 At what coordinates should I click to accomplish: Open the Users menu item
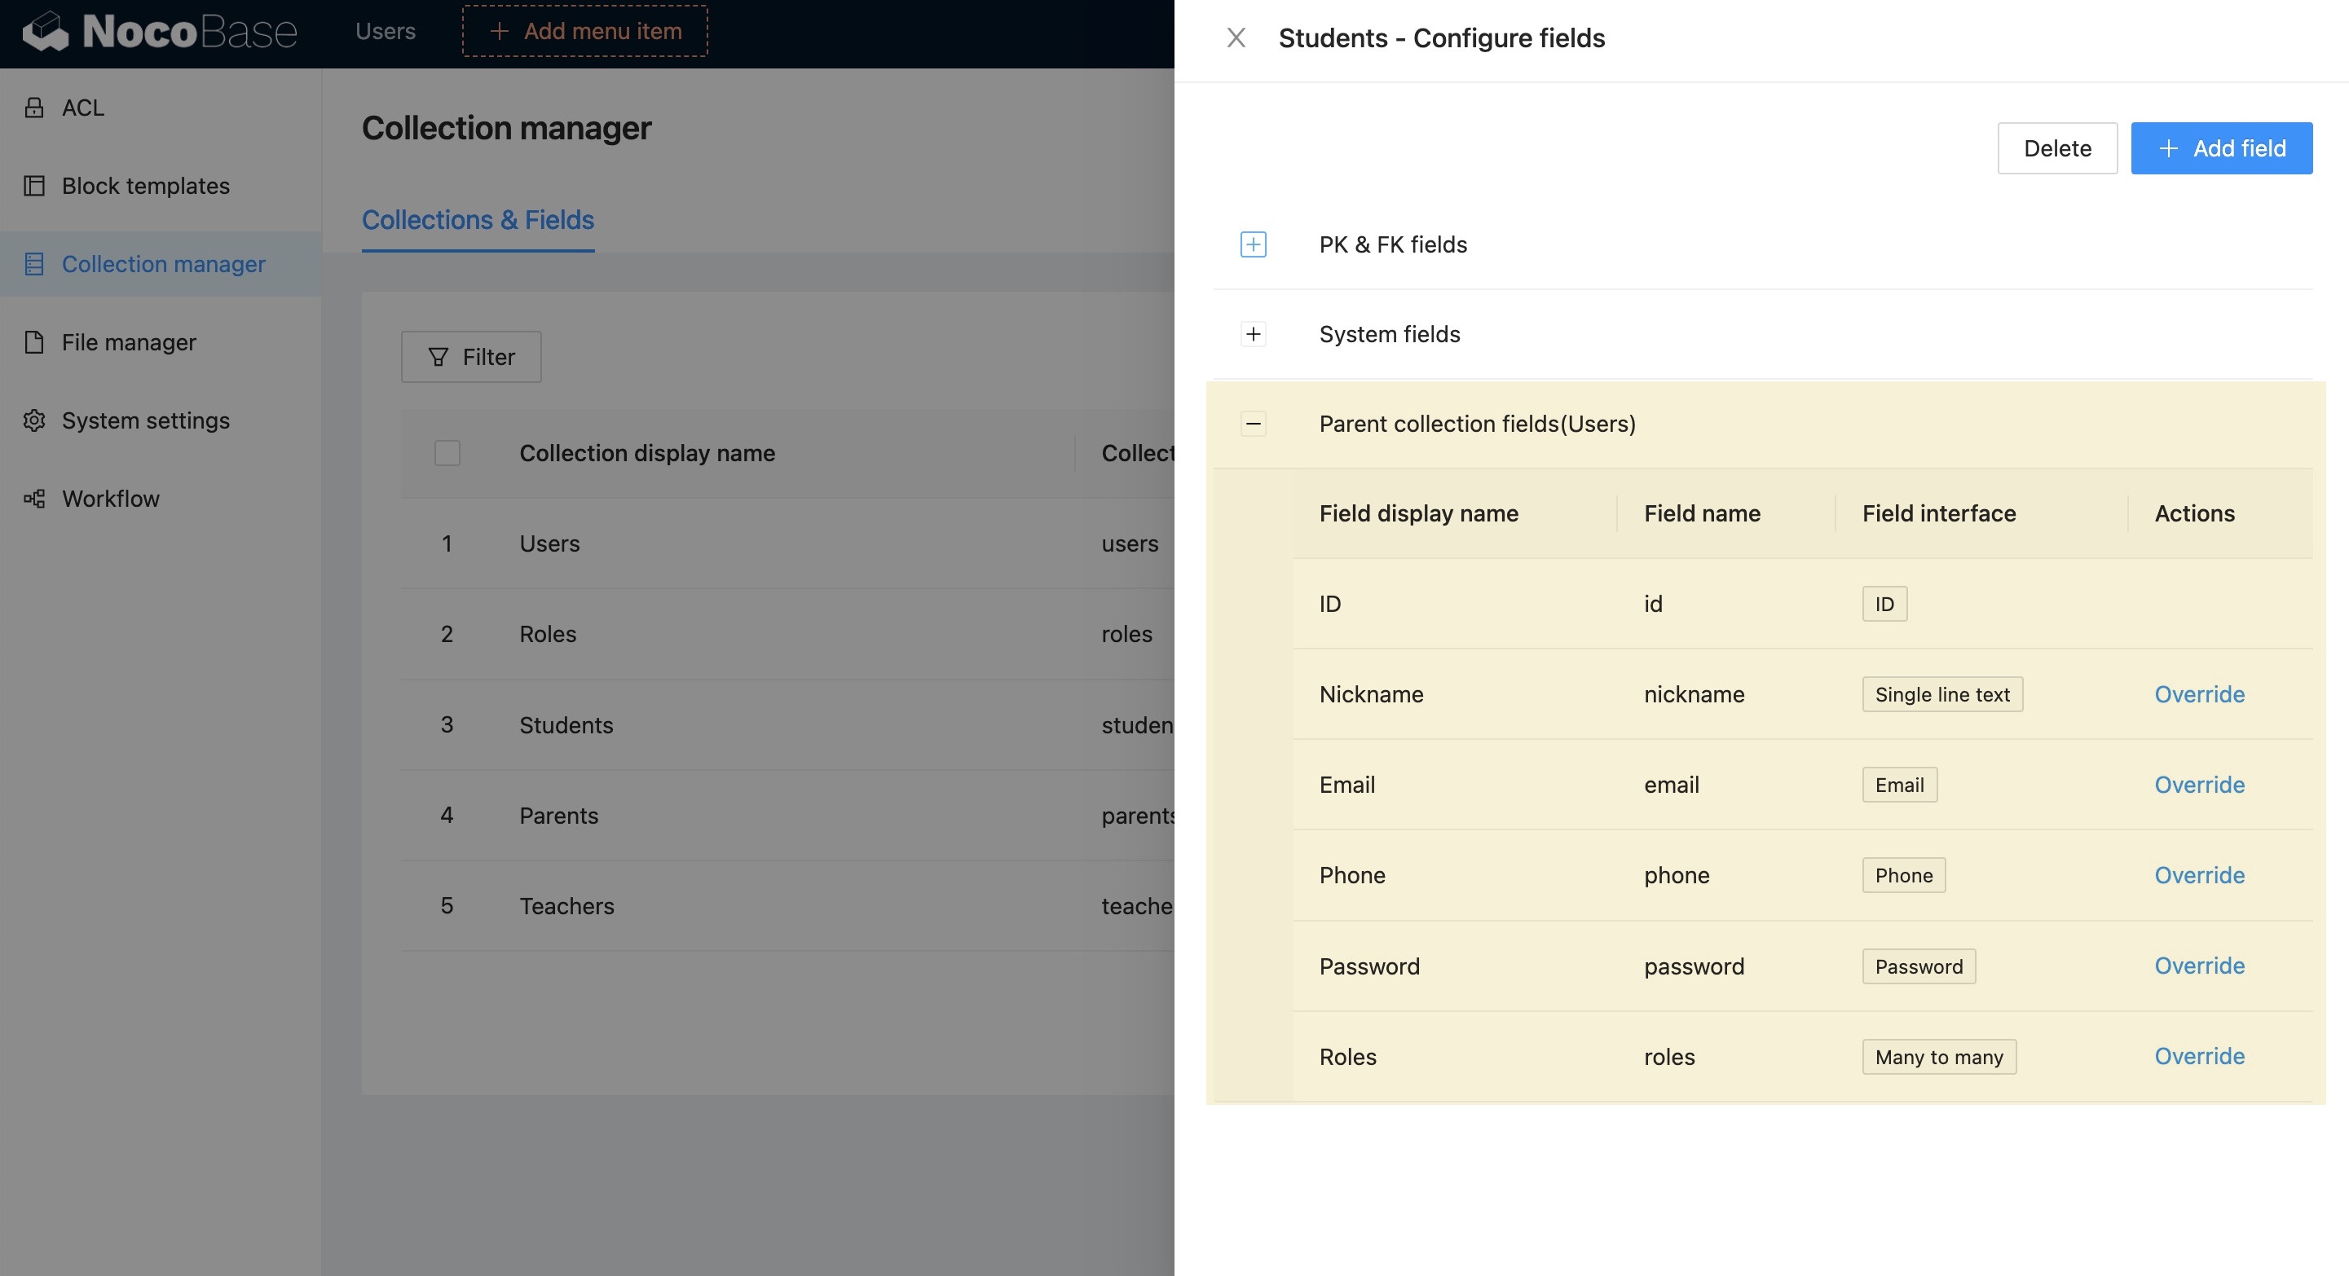pos(385,31)
